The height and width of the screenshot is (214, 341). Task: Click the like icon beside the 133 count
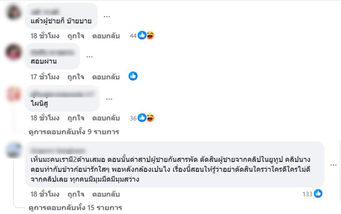(318, 194)
